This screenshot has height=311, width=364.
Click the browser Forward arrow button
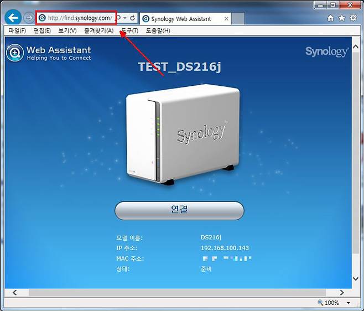[29, 18]
